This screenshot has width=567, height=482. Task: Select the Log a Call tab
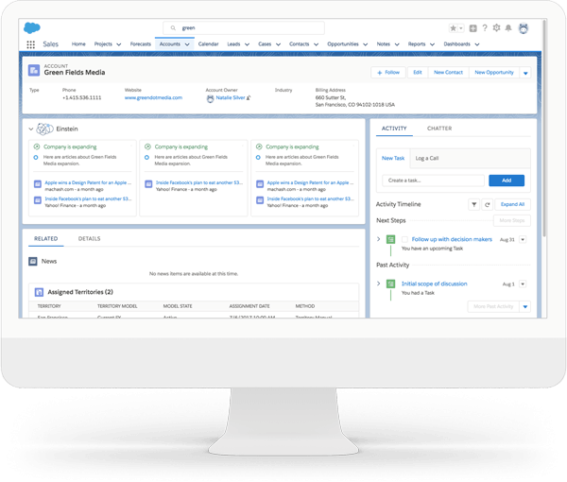(x=427, y=159)
